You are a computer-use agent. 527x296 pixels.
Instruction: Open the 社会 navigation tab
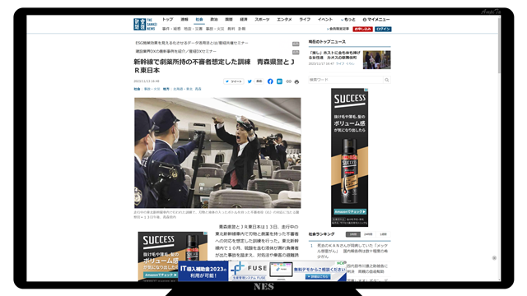[x=199, y=20]
